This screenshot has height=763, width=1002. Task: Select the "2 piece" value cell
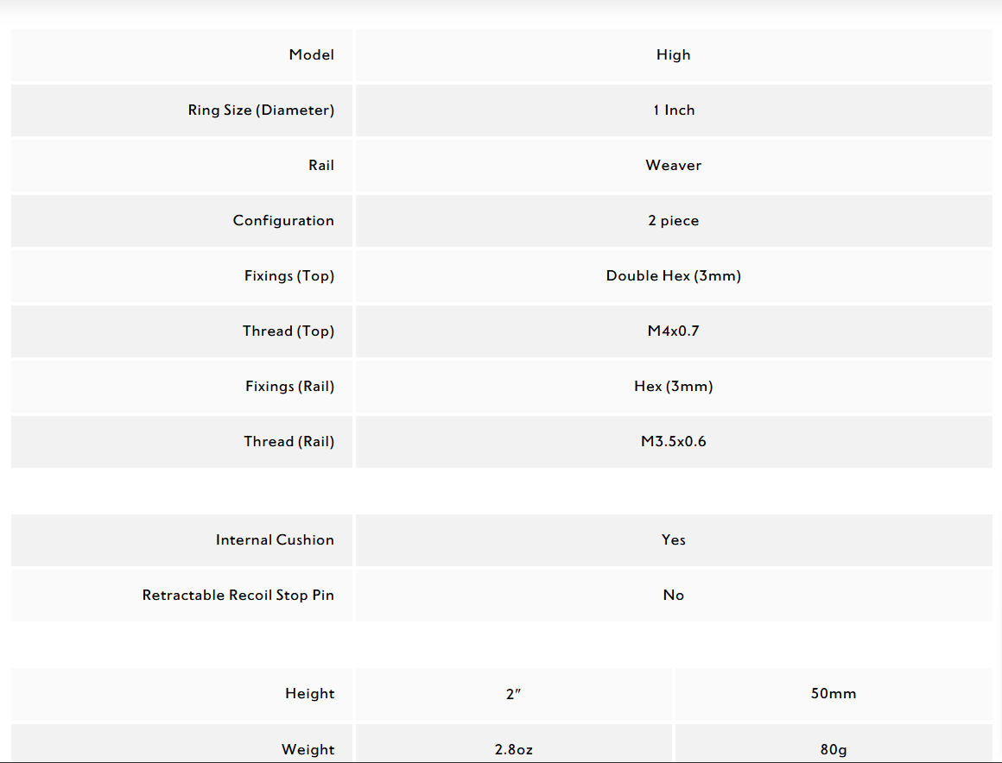click(x=673, y=221)
